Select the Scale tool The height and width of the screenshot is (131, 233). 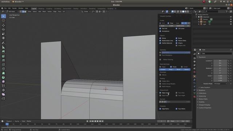pyautogui.click(x=3, y=34)
